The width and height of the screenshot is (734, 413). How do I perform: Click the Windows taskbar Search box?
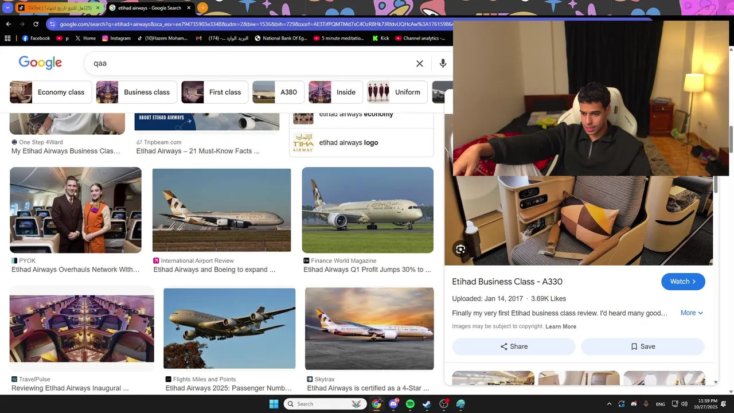325,404
